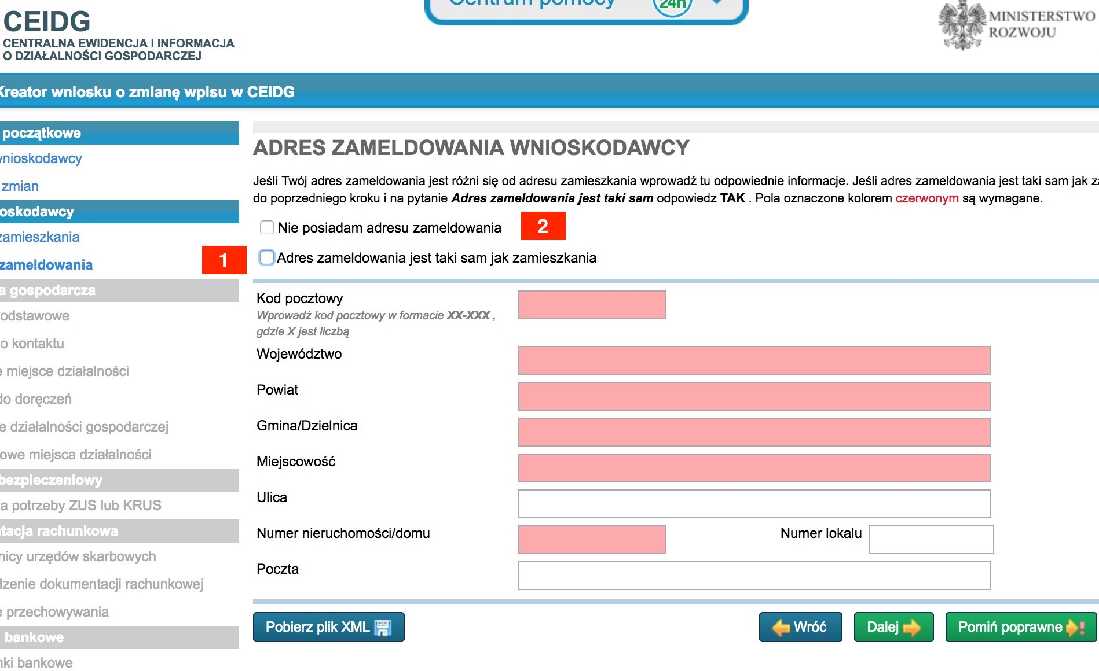
Task: Go to the zmian step in sidebar
Action: (20, 186)
